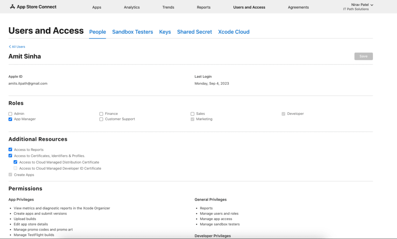
Task: Check the Finance role checkbox
Action: [102, 114]
